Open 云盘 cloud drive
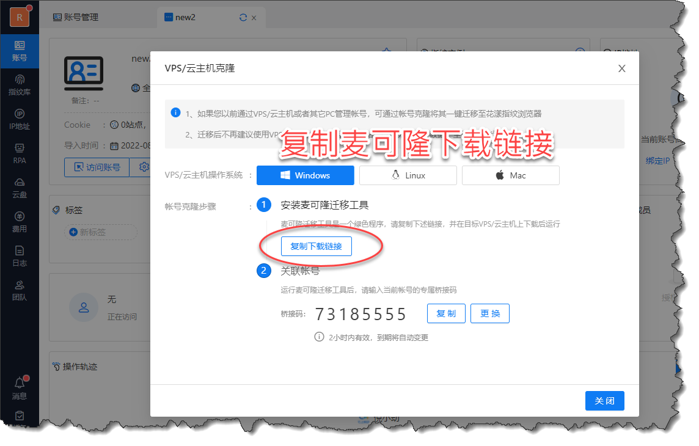This screenshot has width=699, height=446. (19, 188)
